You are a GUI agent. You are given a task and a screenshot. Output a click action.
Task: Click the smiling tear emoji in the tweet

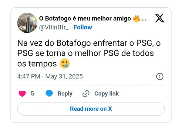pos(65,64)
